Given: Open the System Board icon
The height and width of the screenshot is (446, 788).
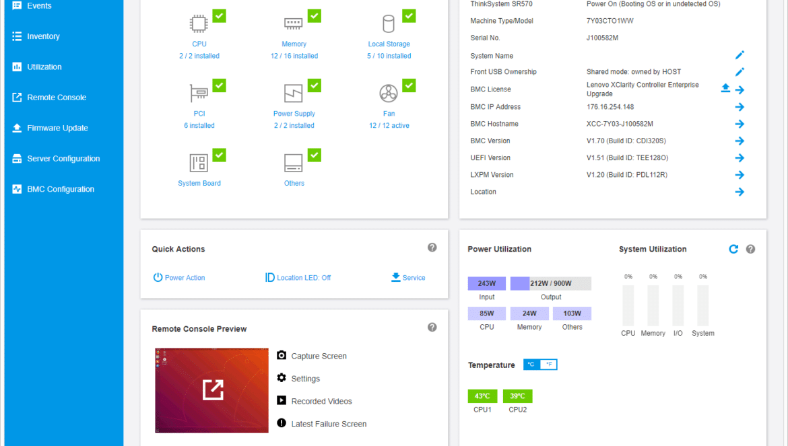Looking at the screenshot, I should pos(199,163).
